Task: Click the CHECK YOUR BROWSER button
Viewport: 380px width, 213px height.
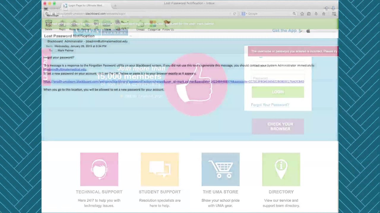Action: pos(278,126)
